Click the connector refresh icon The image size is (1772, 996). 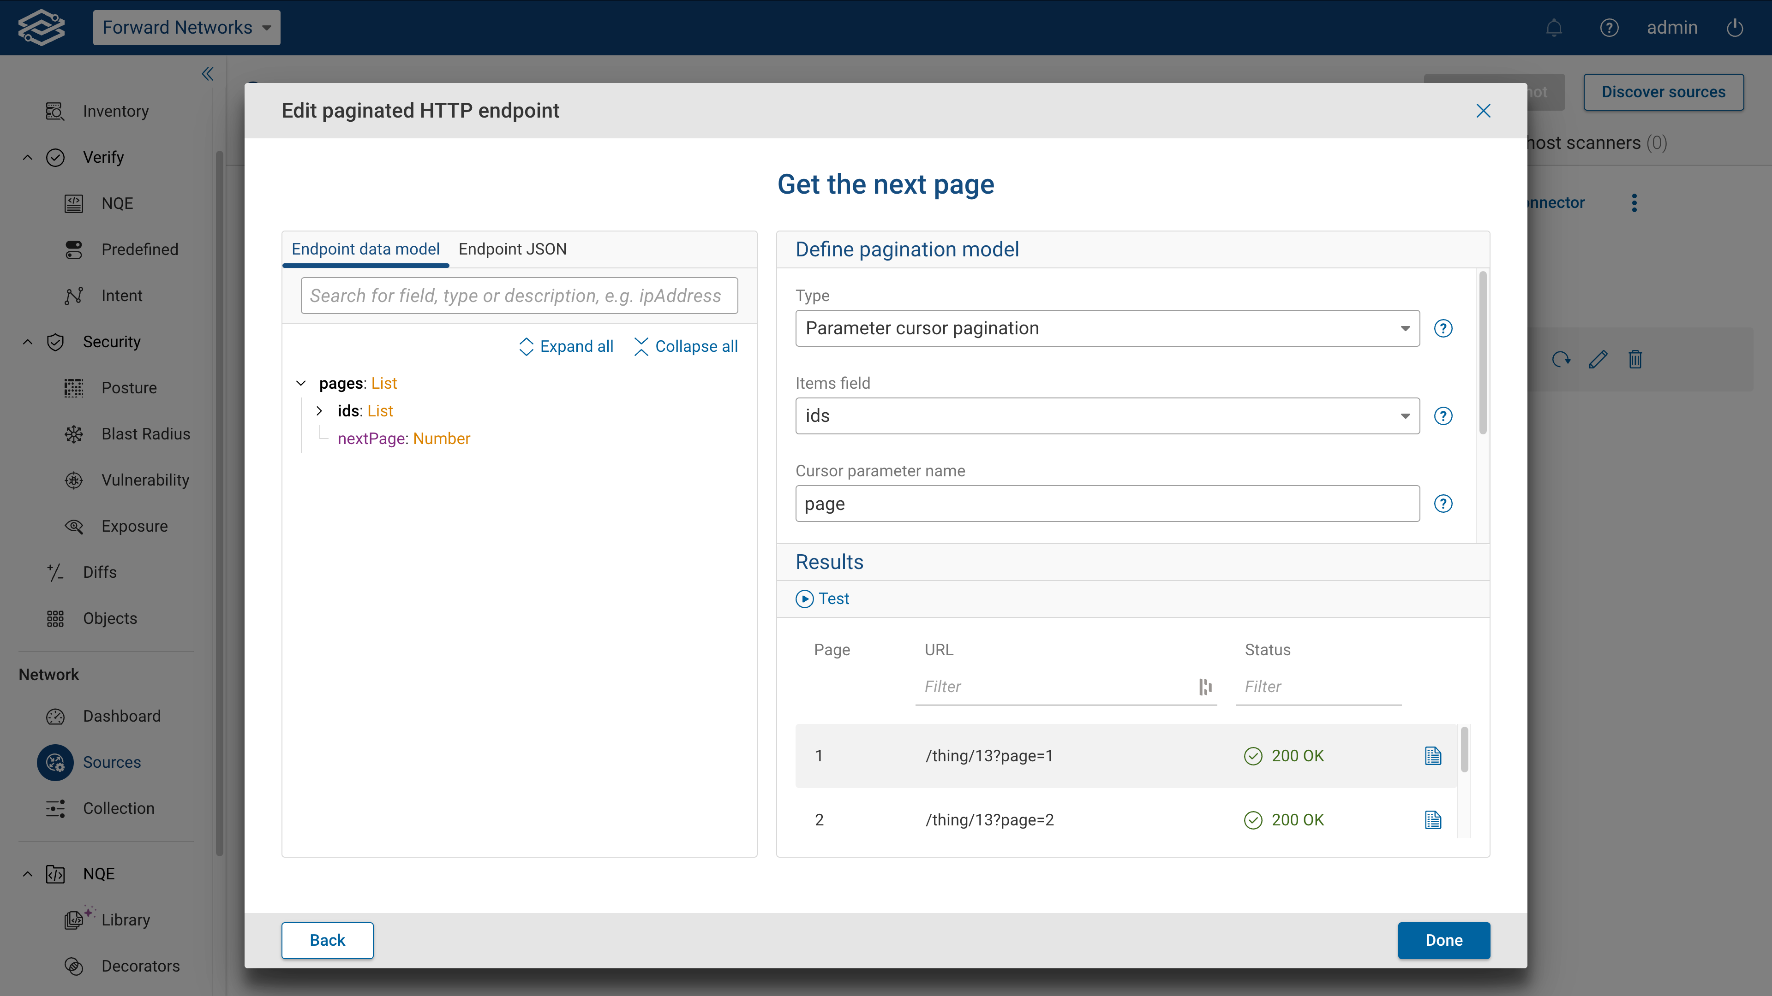(x=1562, y=359)
